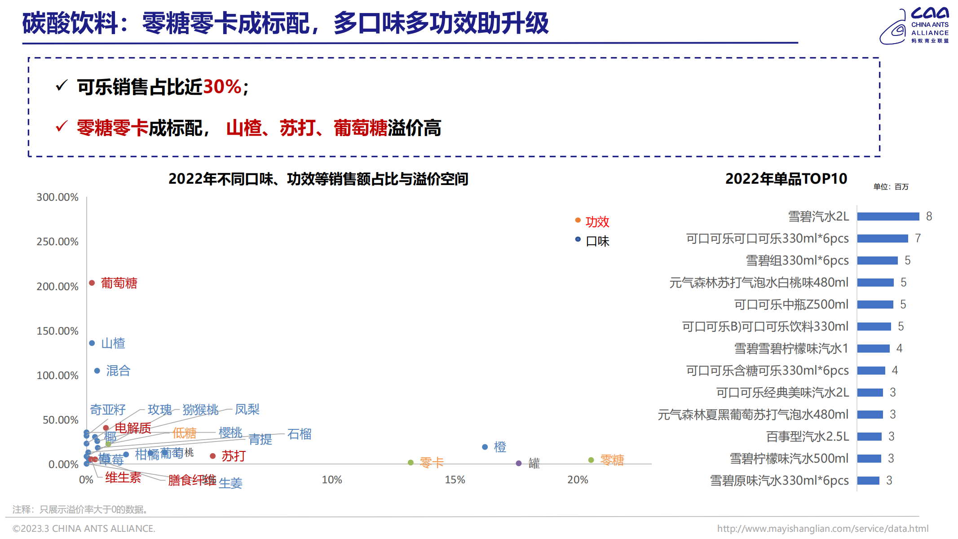The width and height of the screenshot is (958, 539).
Task: Click the 百事型汽水2.5L bar
Action: (870, 437)
